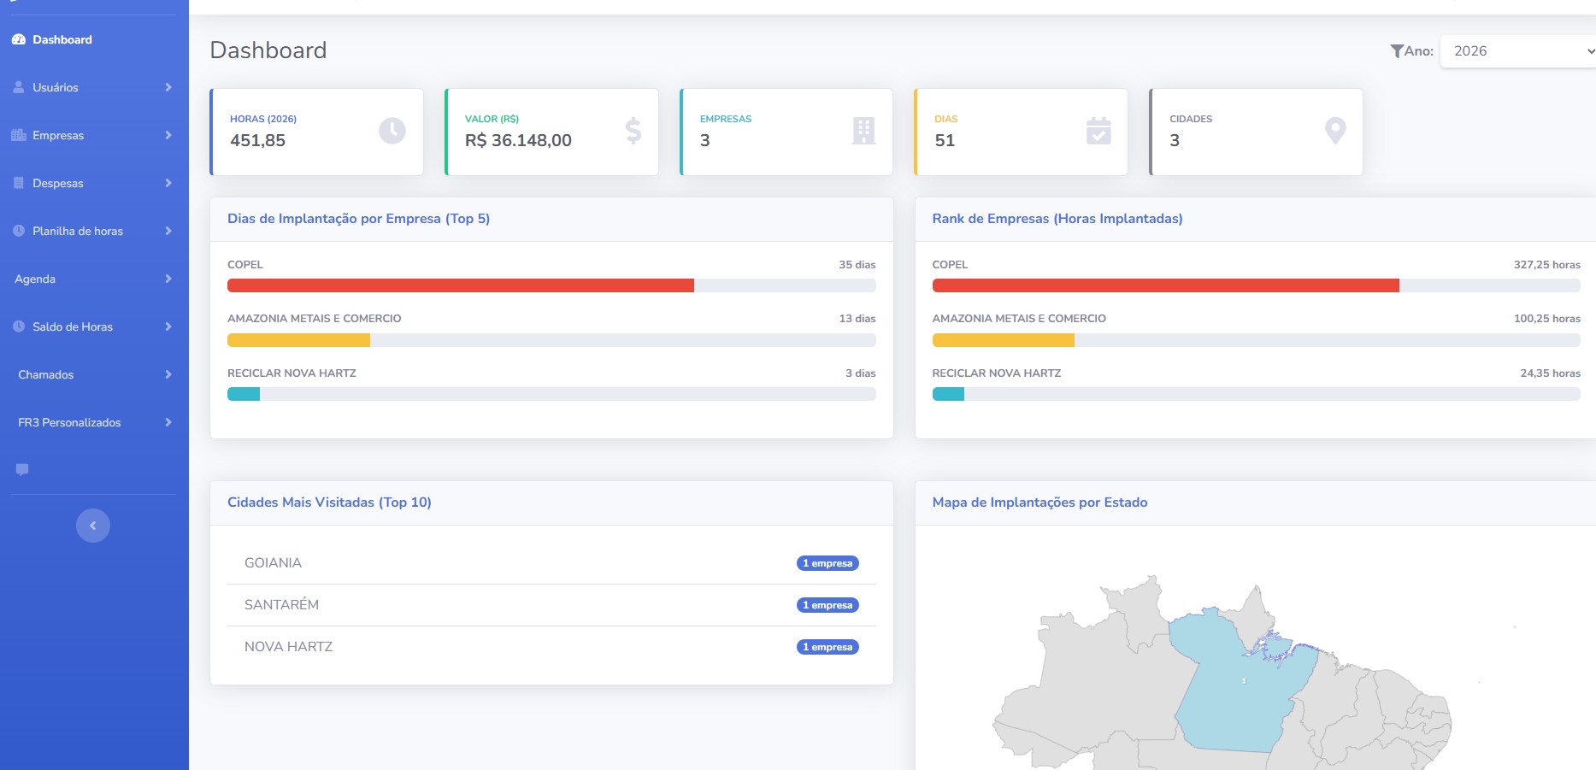Expand the Usuários submenu chevron
The image size is (1596, 770).
(x=168, y=87)
